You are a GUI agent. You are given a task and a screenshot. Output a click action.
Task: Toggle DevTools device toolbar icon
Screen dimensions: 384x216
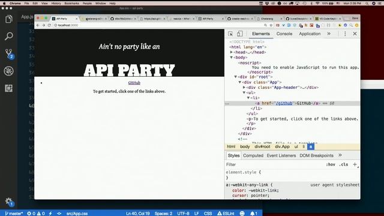[239, 34]
